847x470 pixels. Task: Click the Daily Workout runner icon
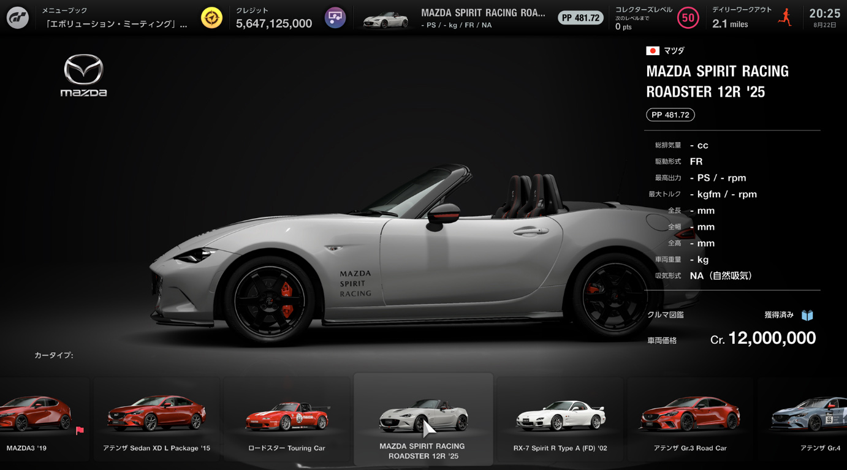(785, 17)
